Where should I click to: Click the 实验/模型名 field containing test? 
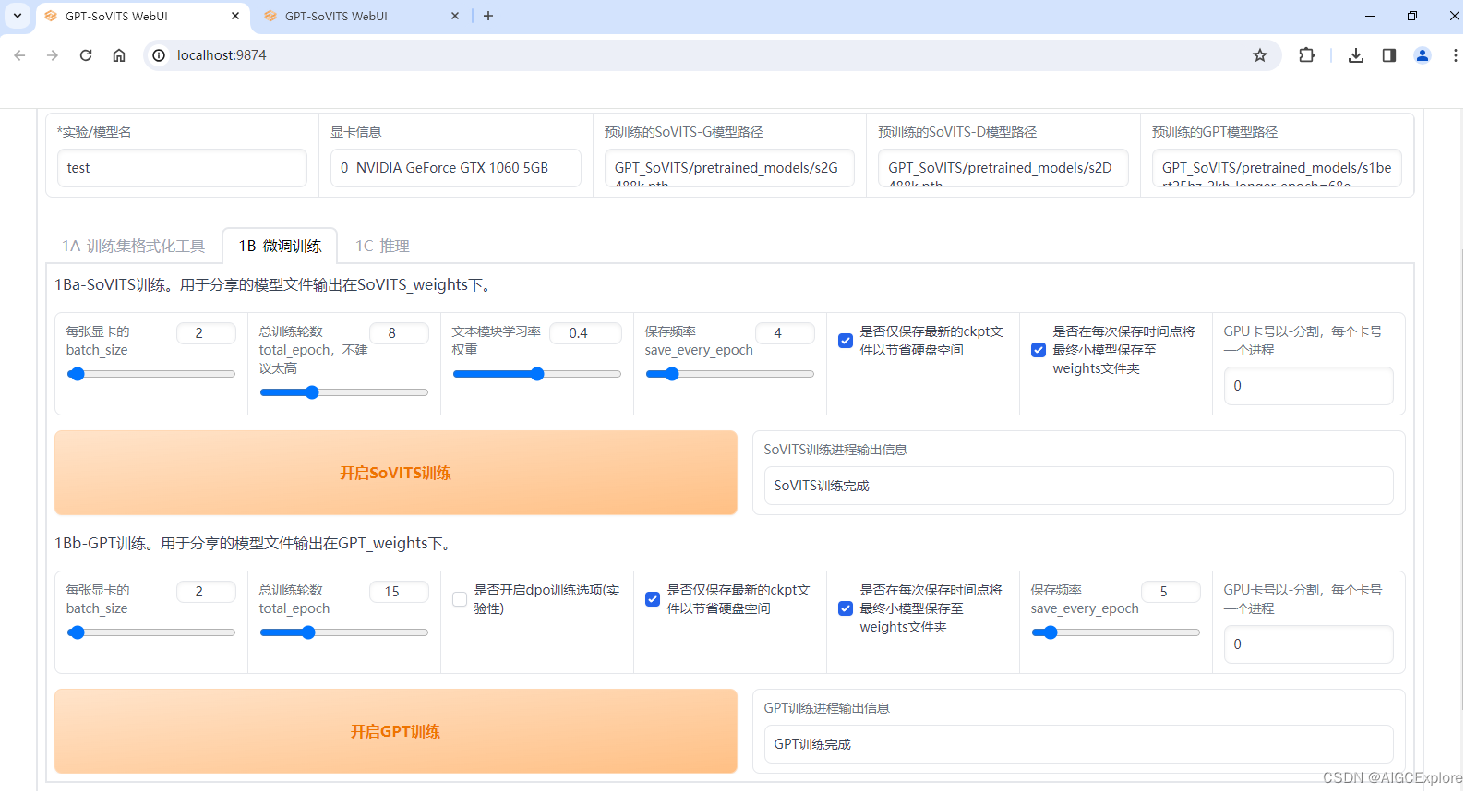pyautogui.click(x=182, y=168)
